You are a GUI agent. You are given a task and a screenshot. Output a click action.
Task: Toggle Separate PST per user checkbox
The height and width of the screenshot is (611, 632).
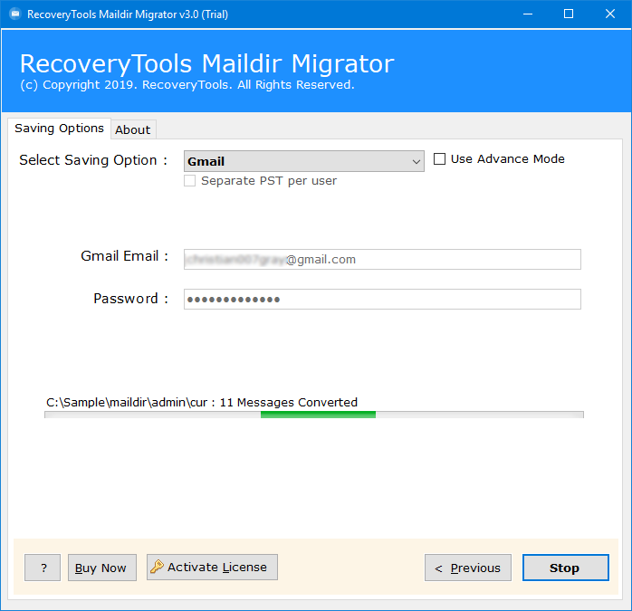pos(189,180)
